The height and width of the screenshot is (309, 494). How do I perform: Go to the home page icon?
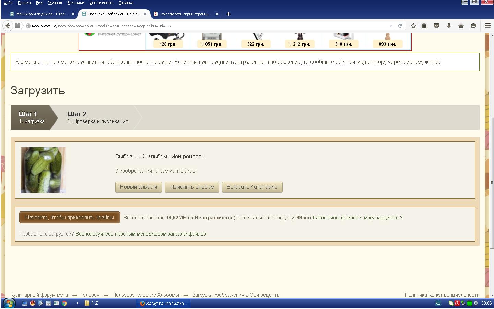pyautogui.click(x=461, y=26)
